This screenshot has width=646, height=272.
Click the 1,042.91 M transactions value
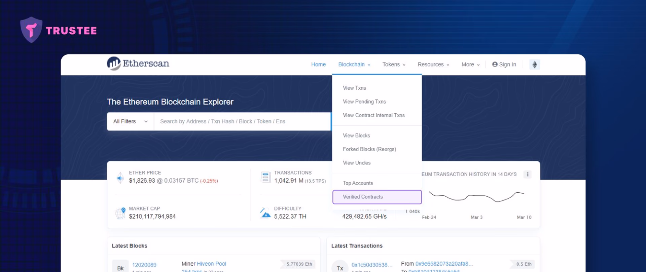pyautogui.click(x=289, y=181)
